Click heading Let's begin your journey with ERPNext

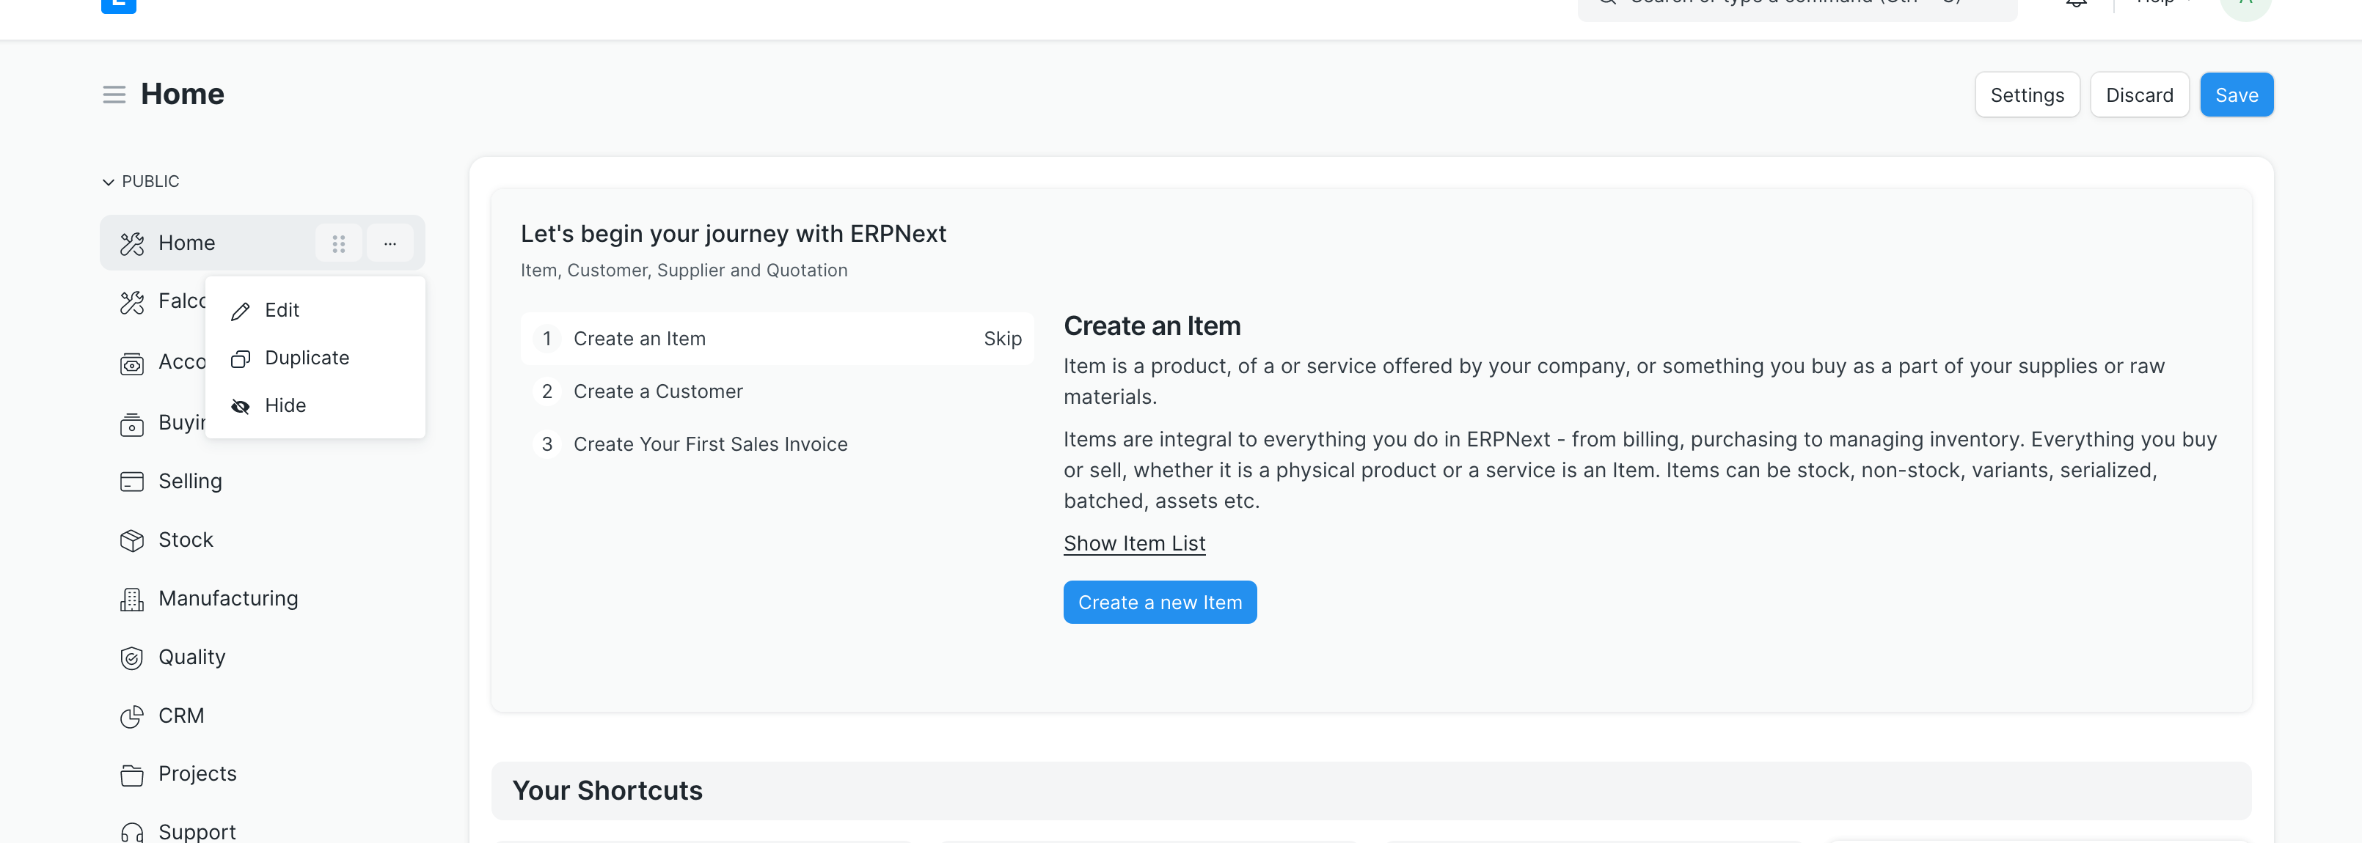[x=734, y=234]
